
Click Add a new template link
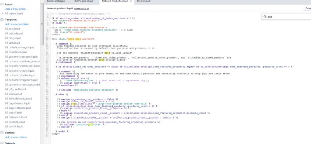click(x=17, y=24)
